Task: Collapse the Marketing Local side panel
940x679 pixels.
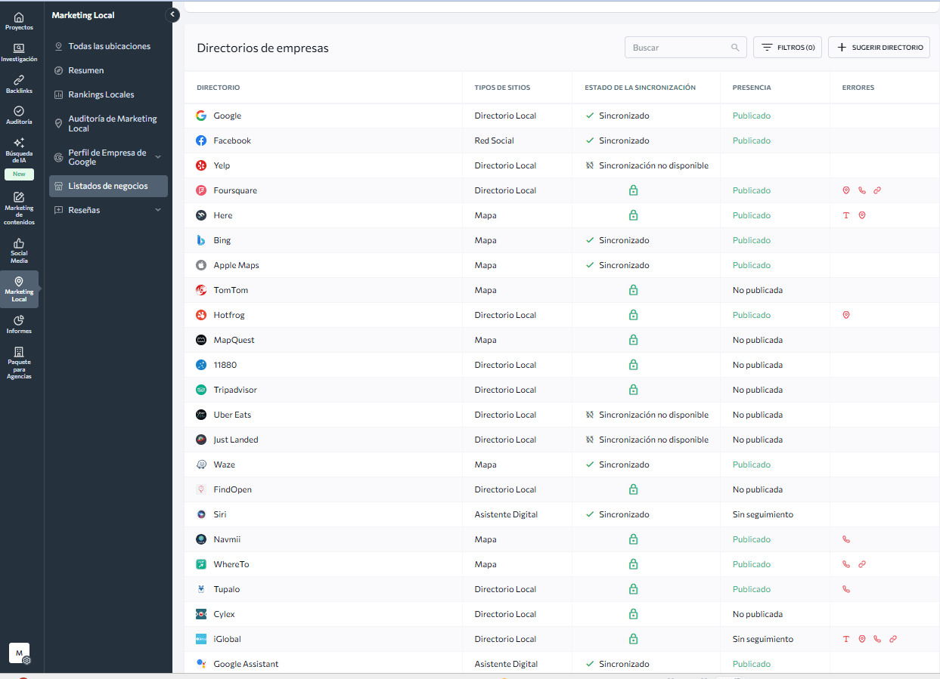Action: (172, 14)
